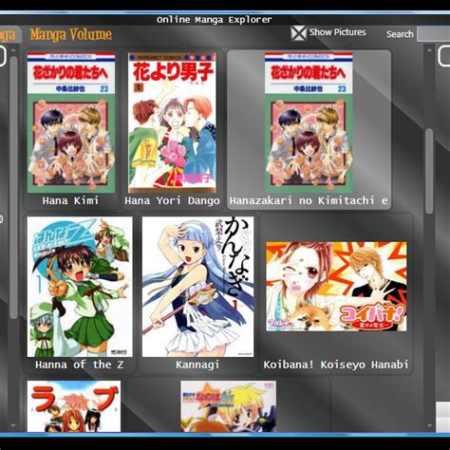
Task: Click the 'Kannagi' title label
Action: (x=197, y=365)
